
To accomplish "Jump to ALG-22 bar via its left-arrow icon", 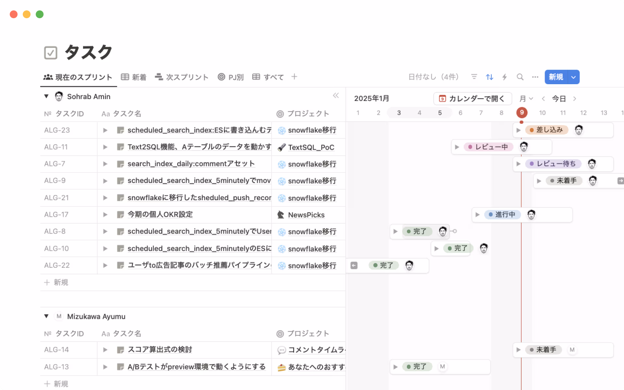I will (354, 265).
